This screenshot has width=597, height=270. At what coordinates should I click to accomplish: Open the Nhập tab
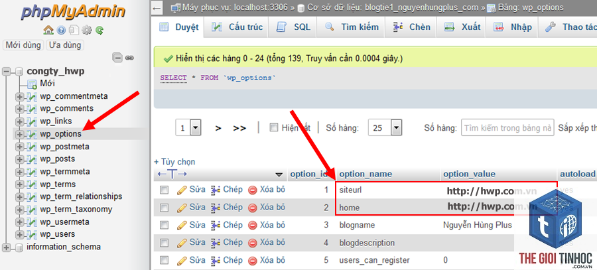(x=513, y=27)
